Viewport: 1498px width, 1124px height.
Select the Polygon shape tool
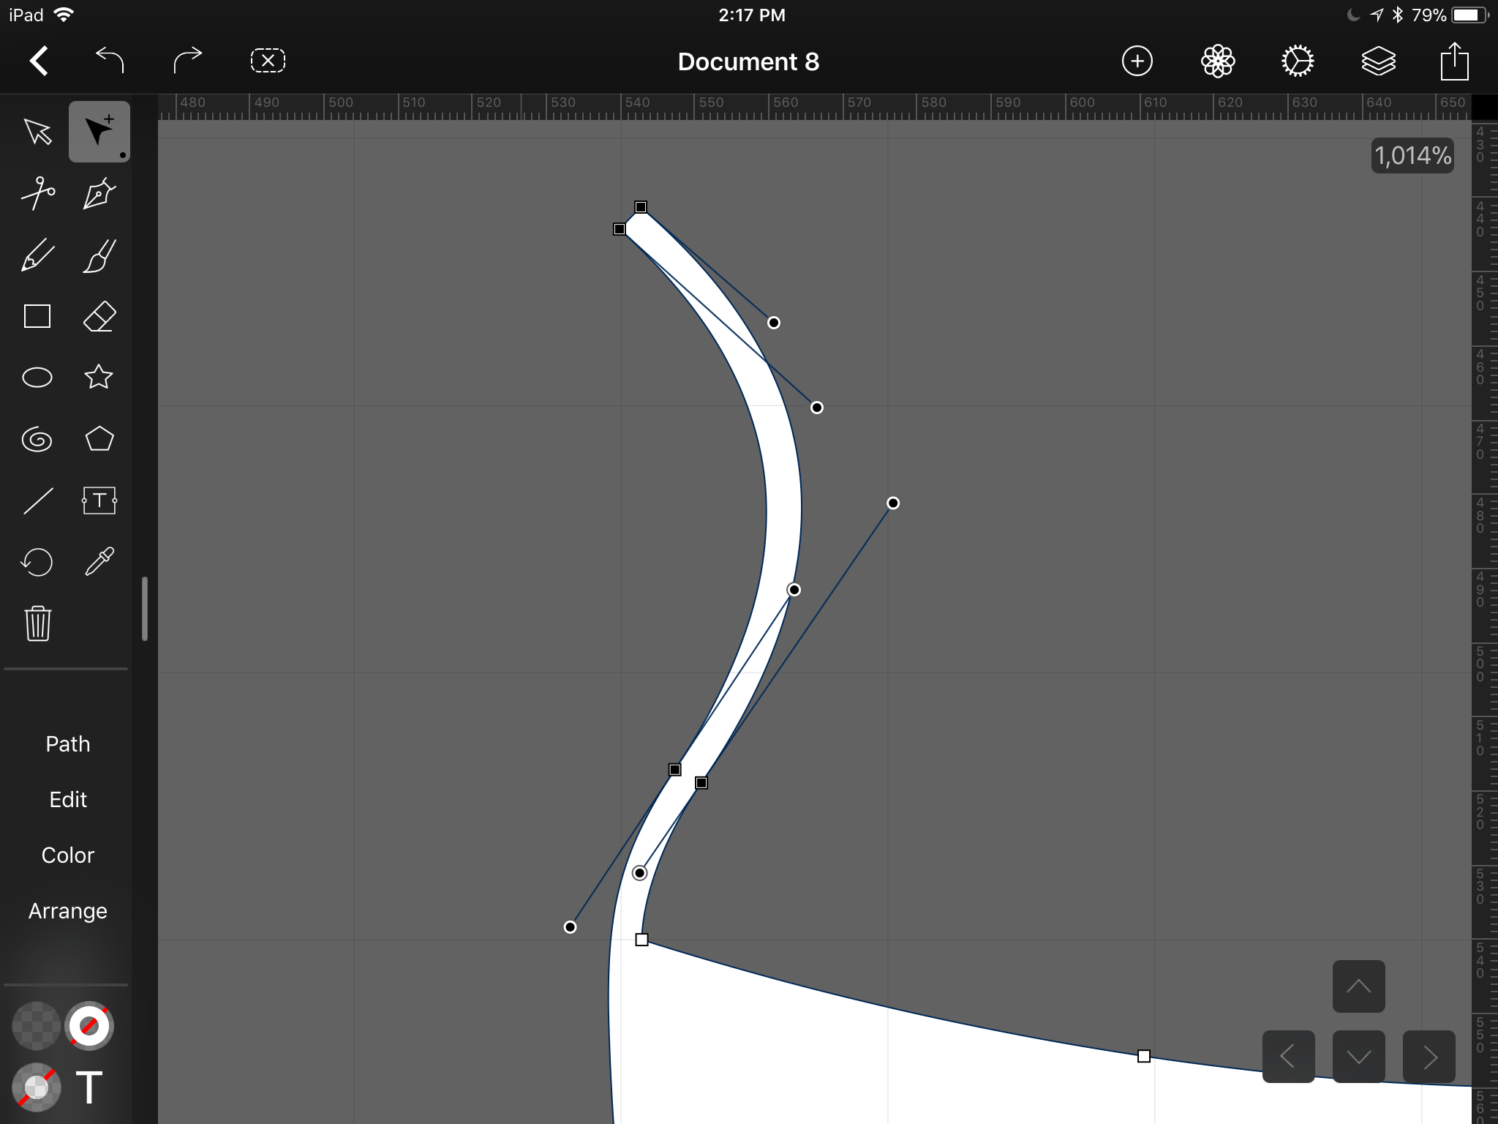(x=99, y=439)
